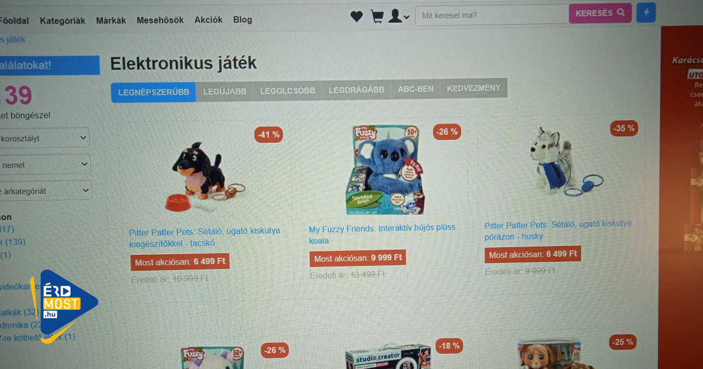This screenshot has width=703, height=369.
Task: Open My Fuzzy Friends koala product link
Action: click(382, 234)
